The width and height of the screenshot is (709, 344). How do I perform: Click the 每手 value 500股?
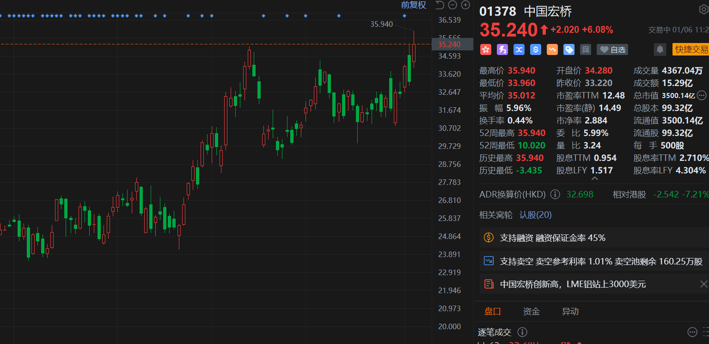tap(673, 146)
